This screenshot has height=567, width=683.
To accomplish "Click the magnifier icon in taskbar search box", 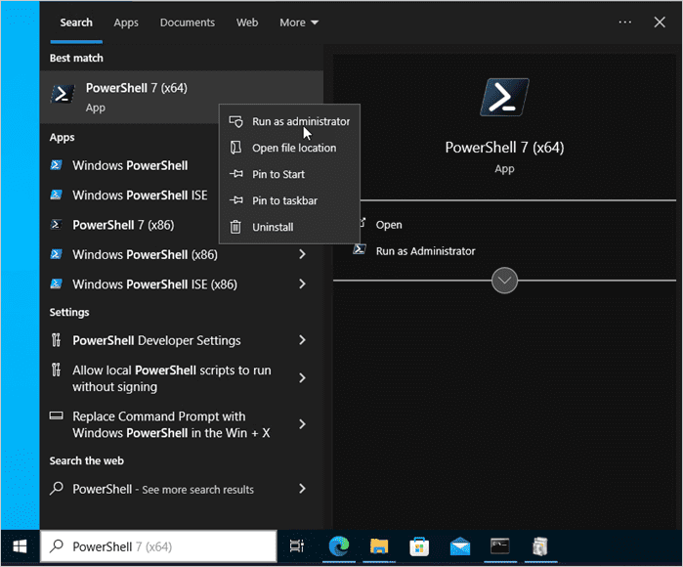I will tap(57, 546).
